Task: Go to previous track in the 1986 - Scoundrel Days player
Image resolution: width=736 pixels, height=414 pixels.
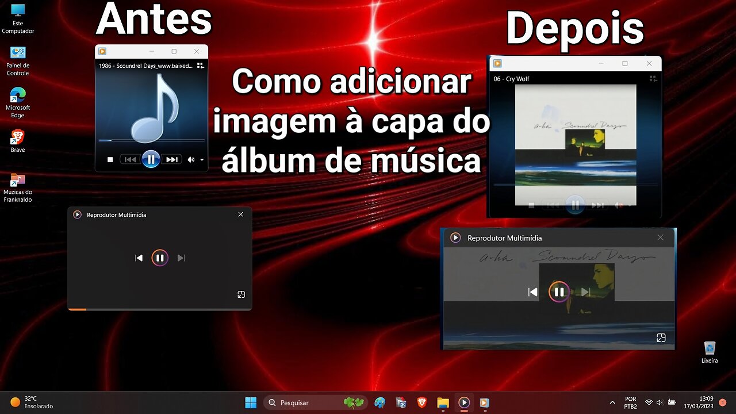Action: [131, 159]
